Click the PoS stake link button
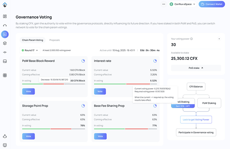 196,68
